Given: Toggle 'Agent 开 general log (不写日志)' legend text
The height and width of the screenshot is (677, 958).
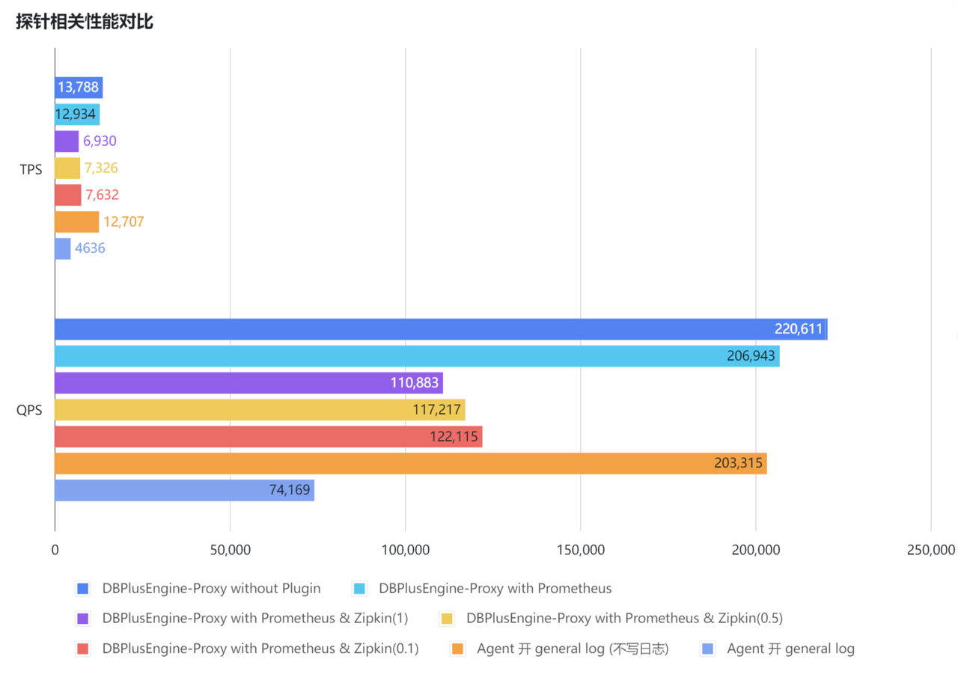Looking at the screenshot, I should point(573,649).
